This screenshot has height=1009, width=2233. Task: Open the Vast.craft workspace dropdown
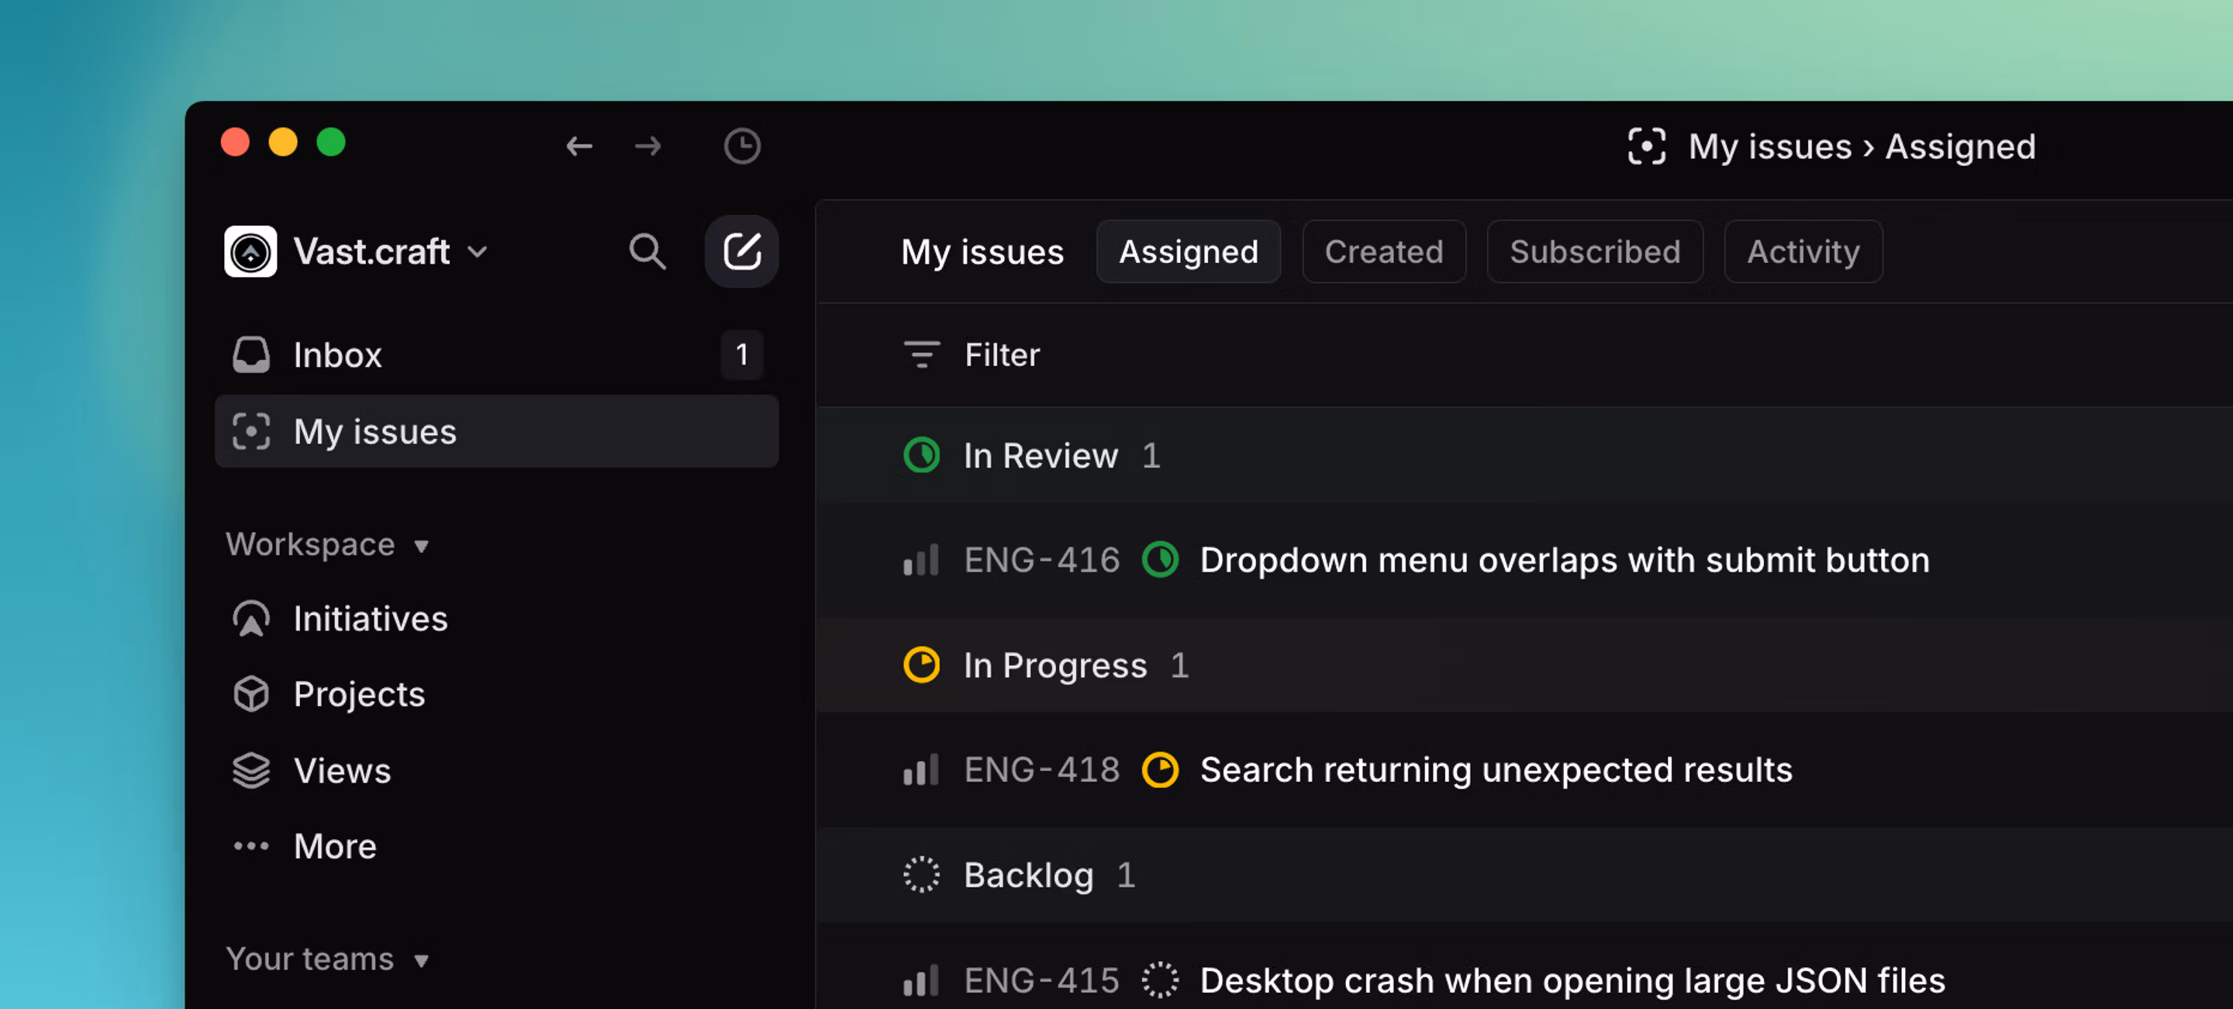pos(371,252)
